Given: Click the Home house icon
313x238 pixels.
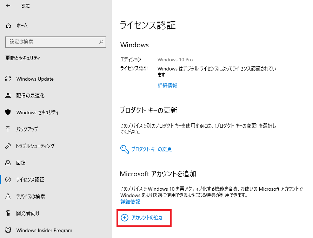Looking at the screenshot, I should tap(8, 26).
